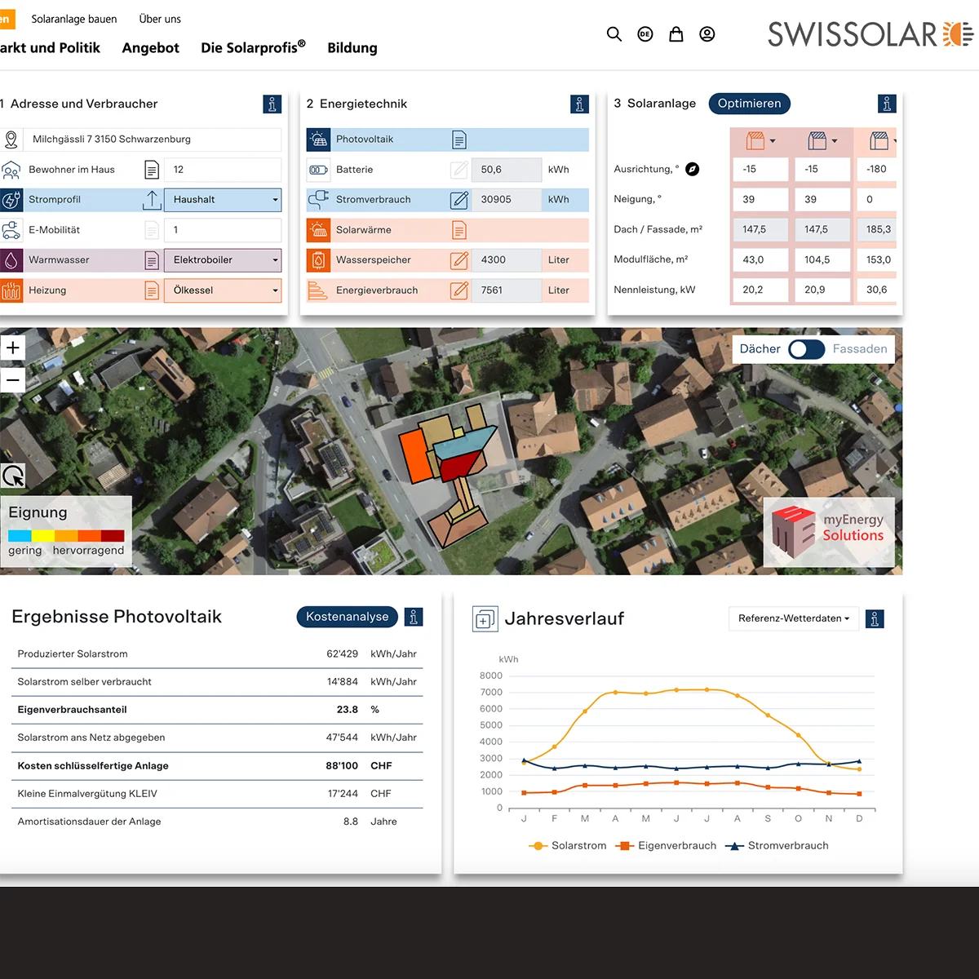Viewport: 979px width, 979px height.
Task: Open Angebot menu
Action: pyautogui.click(x=151, y=48)
